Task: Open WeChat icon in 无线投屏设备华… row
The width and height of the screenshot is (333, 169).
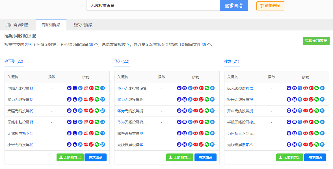Action: (207, 144)
